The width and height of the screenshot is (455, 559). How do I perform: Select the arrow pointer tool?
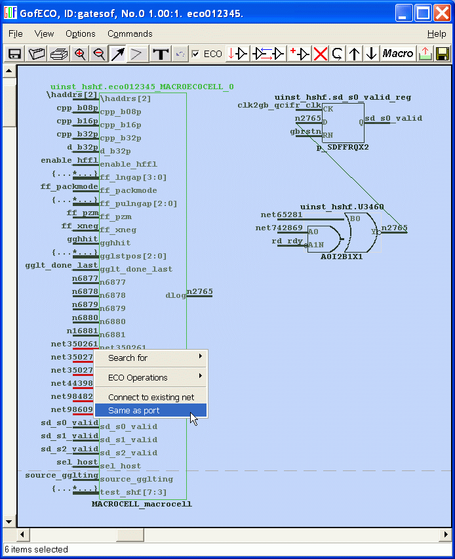point(117,54)
